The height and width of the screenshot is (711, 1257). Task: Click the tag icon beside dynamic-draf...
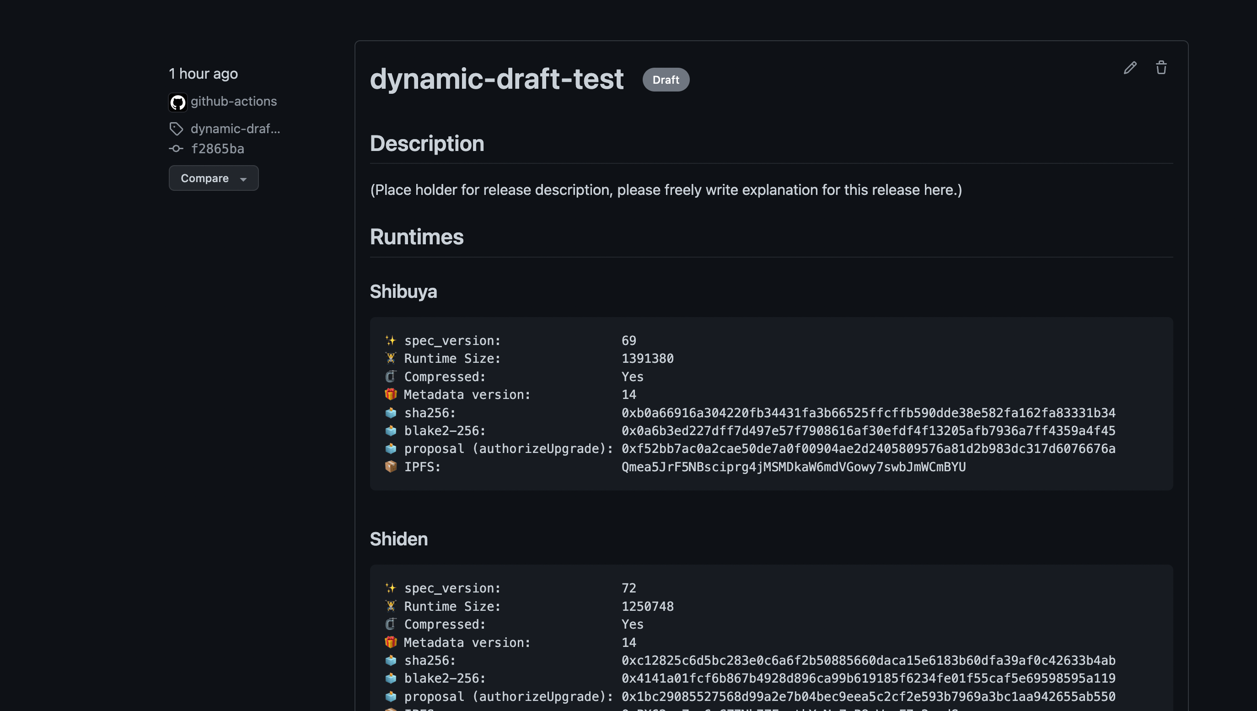(176, 129)
